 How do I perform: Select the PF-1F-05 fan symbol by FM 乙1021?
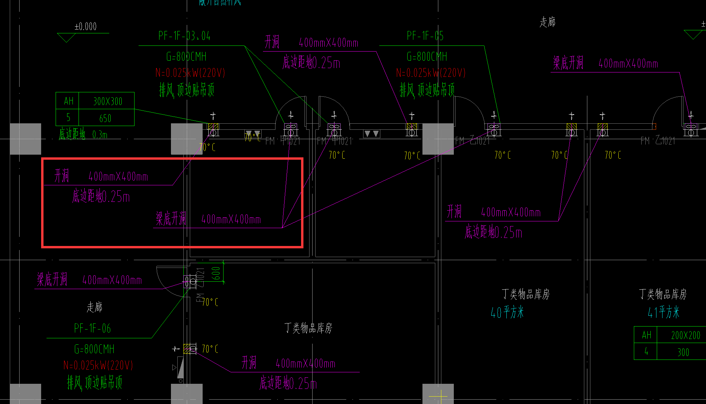tap(494, 130)
